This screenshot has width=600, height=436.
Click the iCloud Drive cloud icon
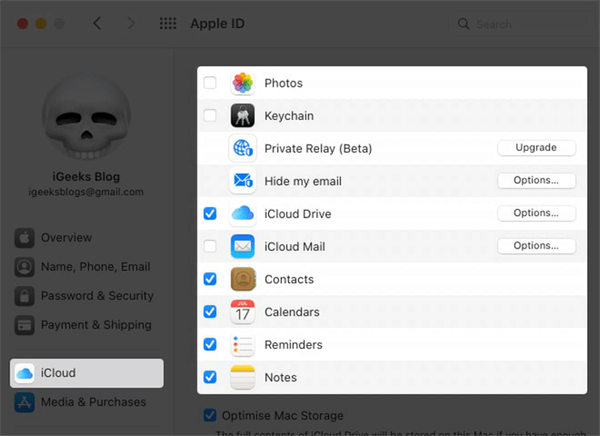click(x=243, y=213)
